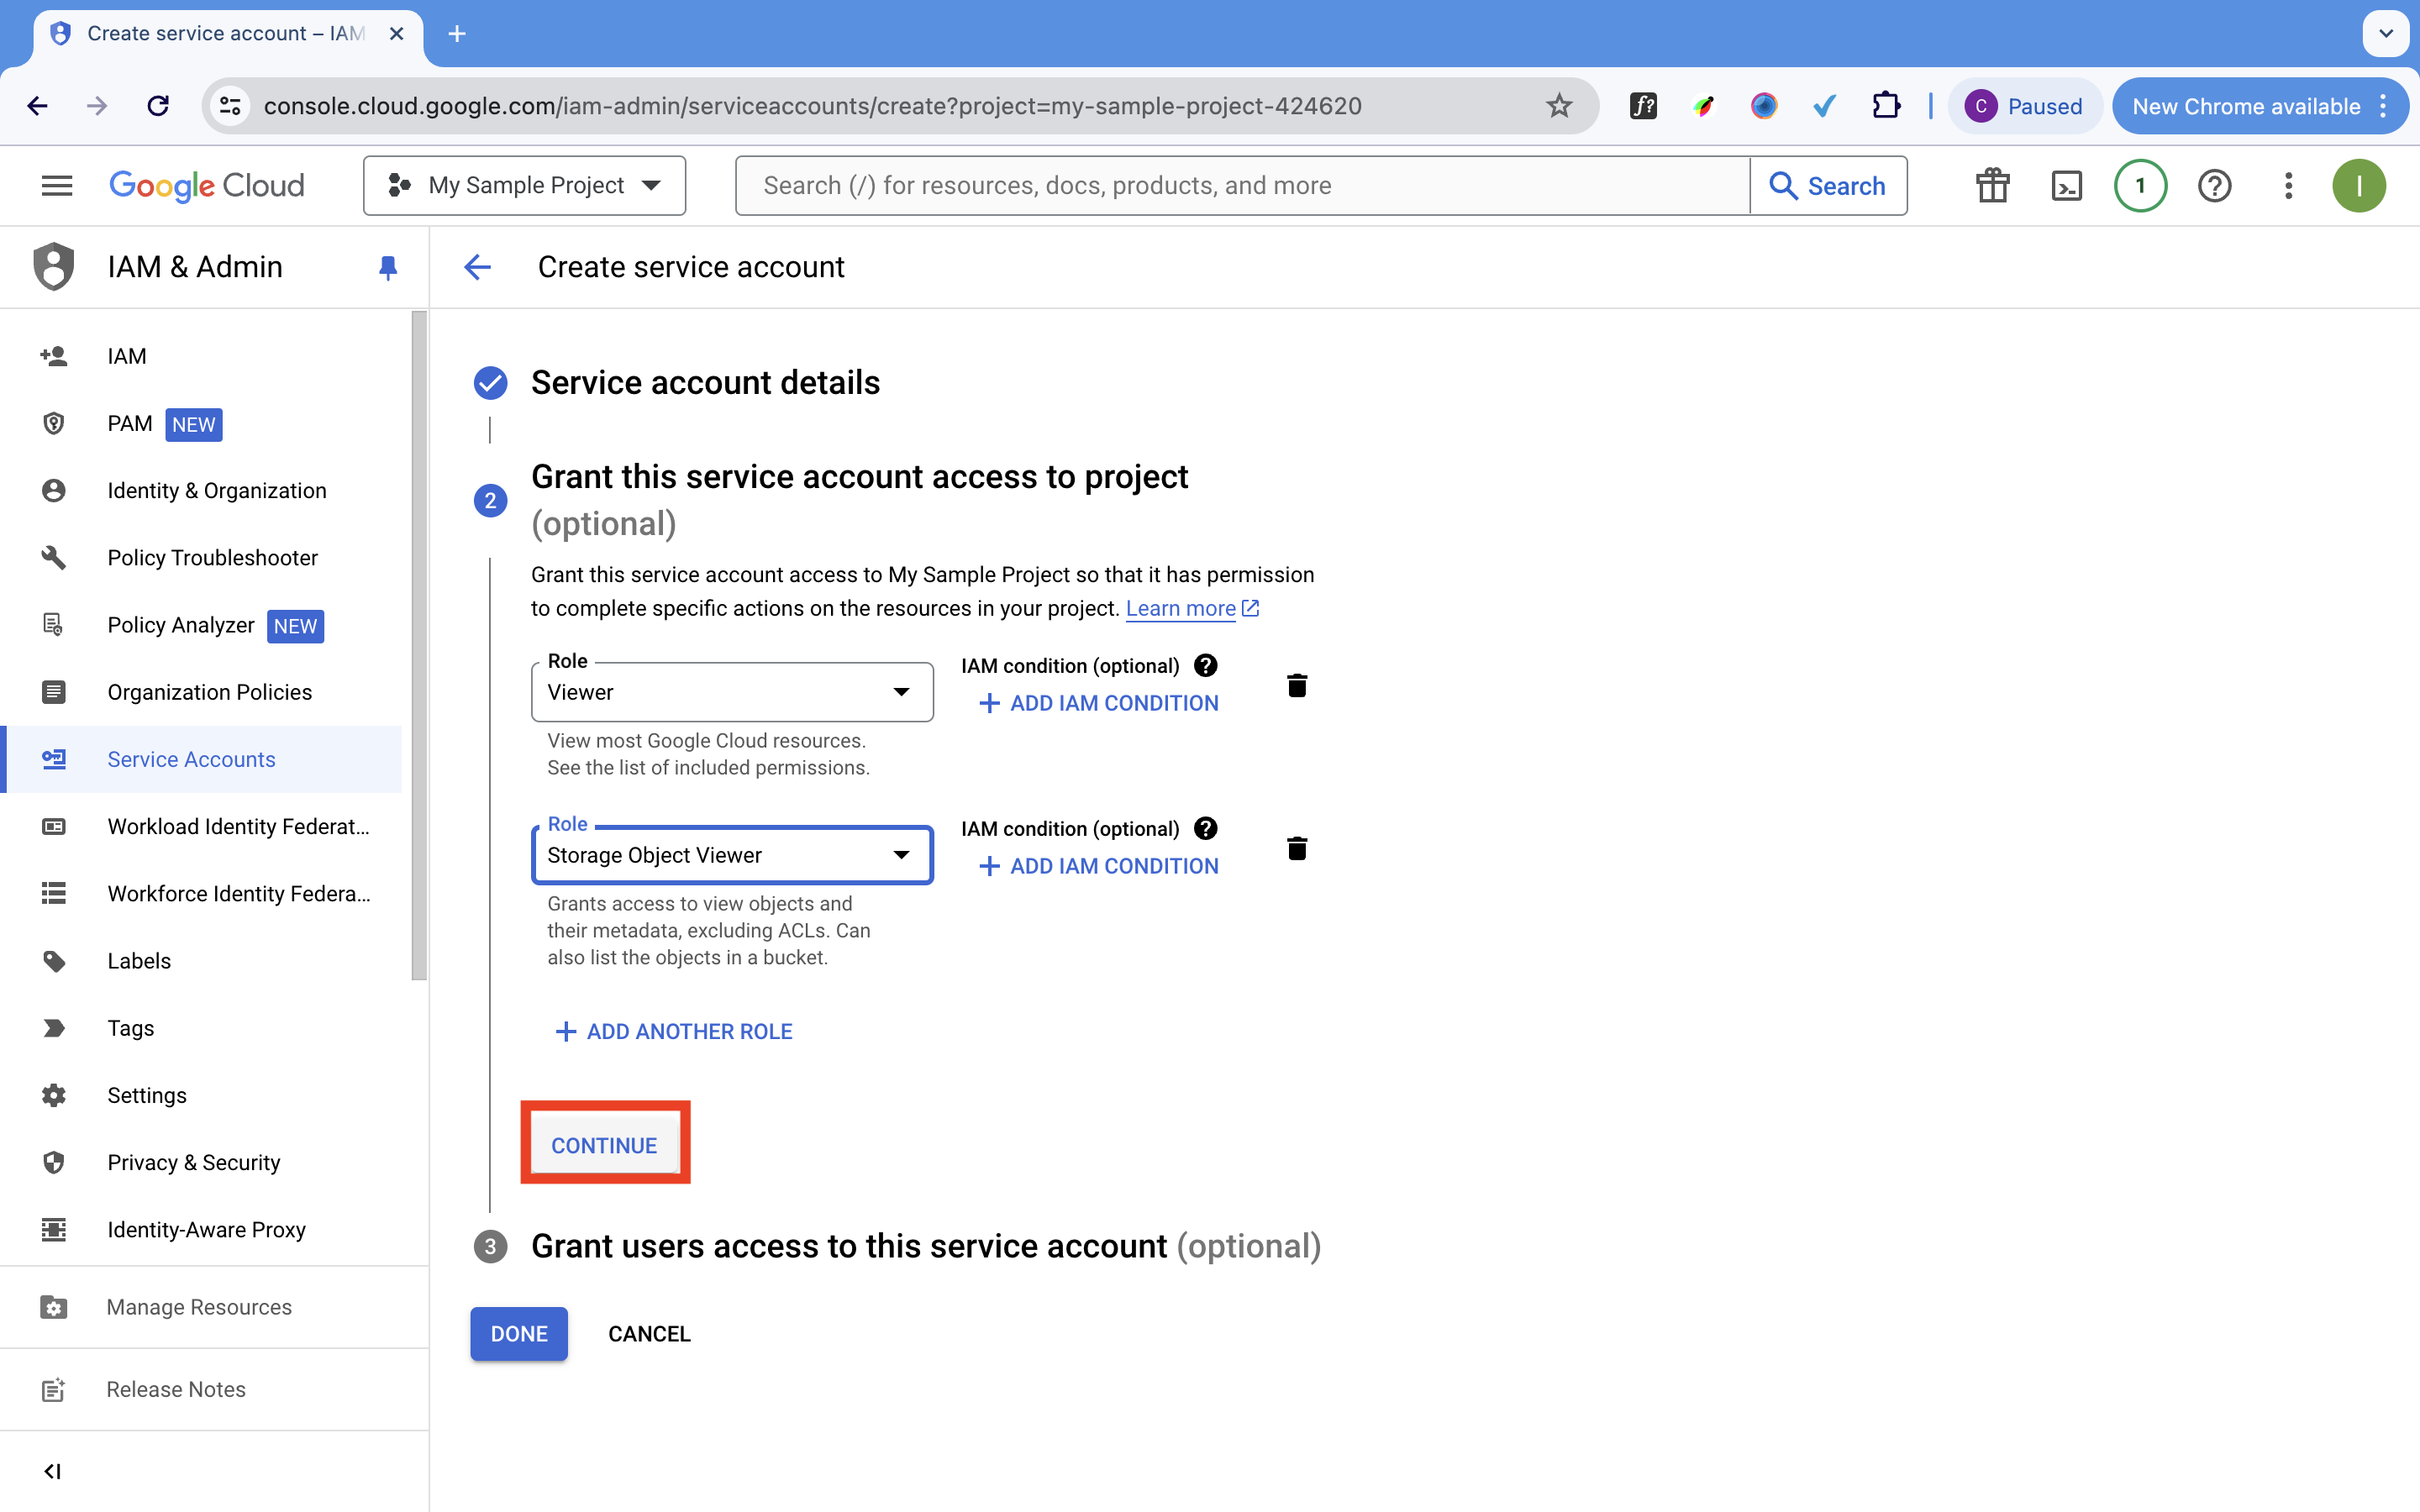Image resolution: width=2420 pixels, height=1512 pixels.
Task: Open the browser tab search dropdown
Action: tap(2386, 33)
